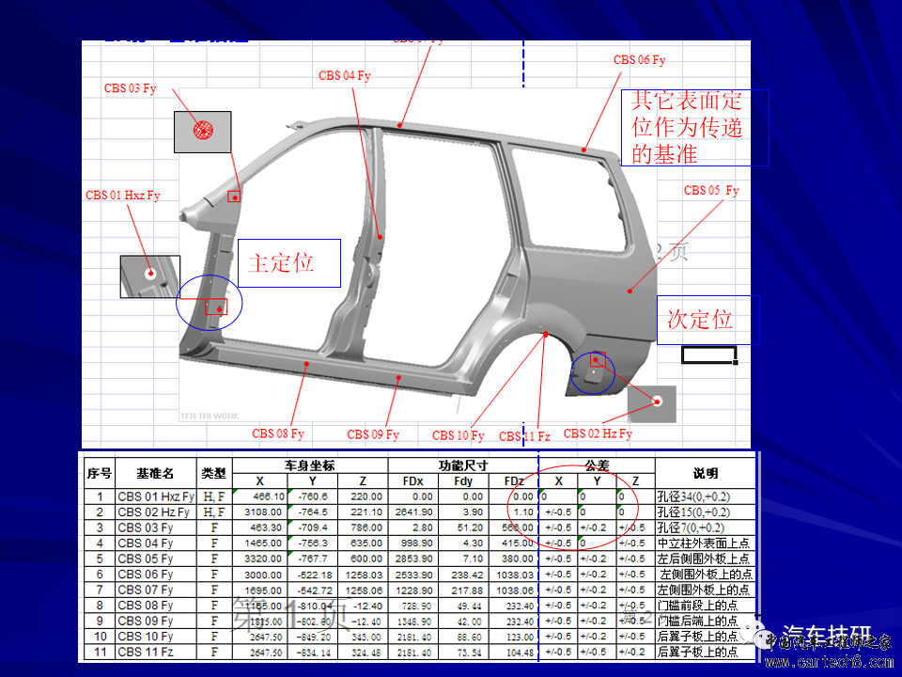This screenshot has width=902, height=677.
Task: Select the Z value 786.00 cell
Action: (x=363, y=527)
